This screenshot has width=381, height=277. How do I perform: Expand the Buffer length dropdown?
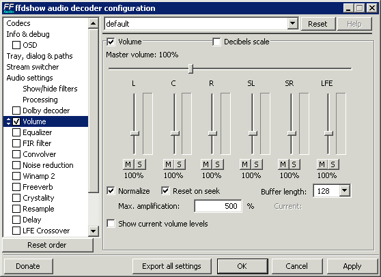[x=345, y=191]
